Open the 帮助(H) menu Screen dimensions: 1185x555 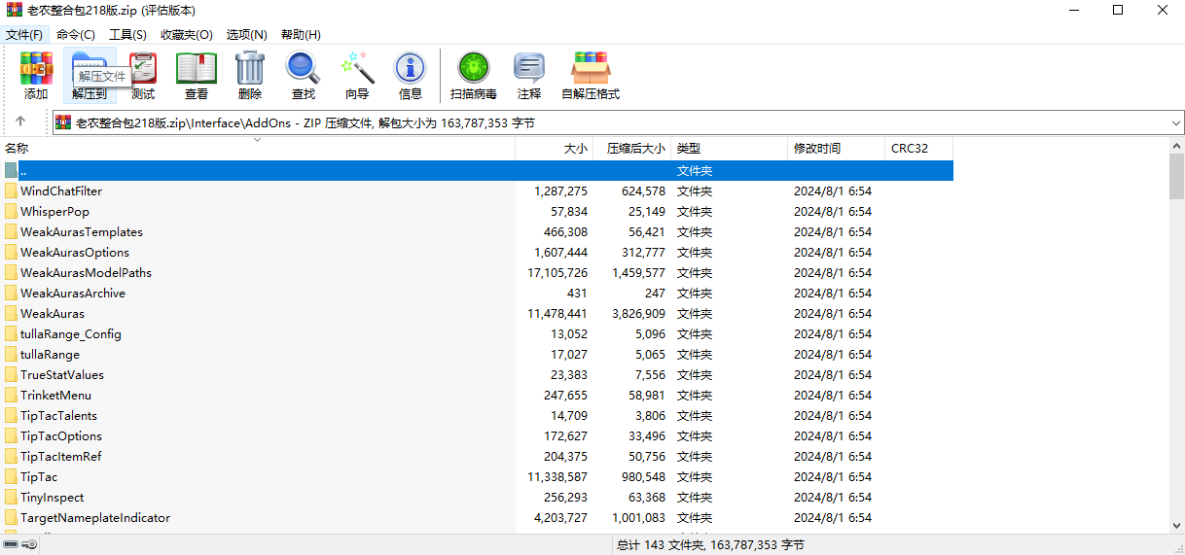tap(301, 34)
